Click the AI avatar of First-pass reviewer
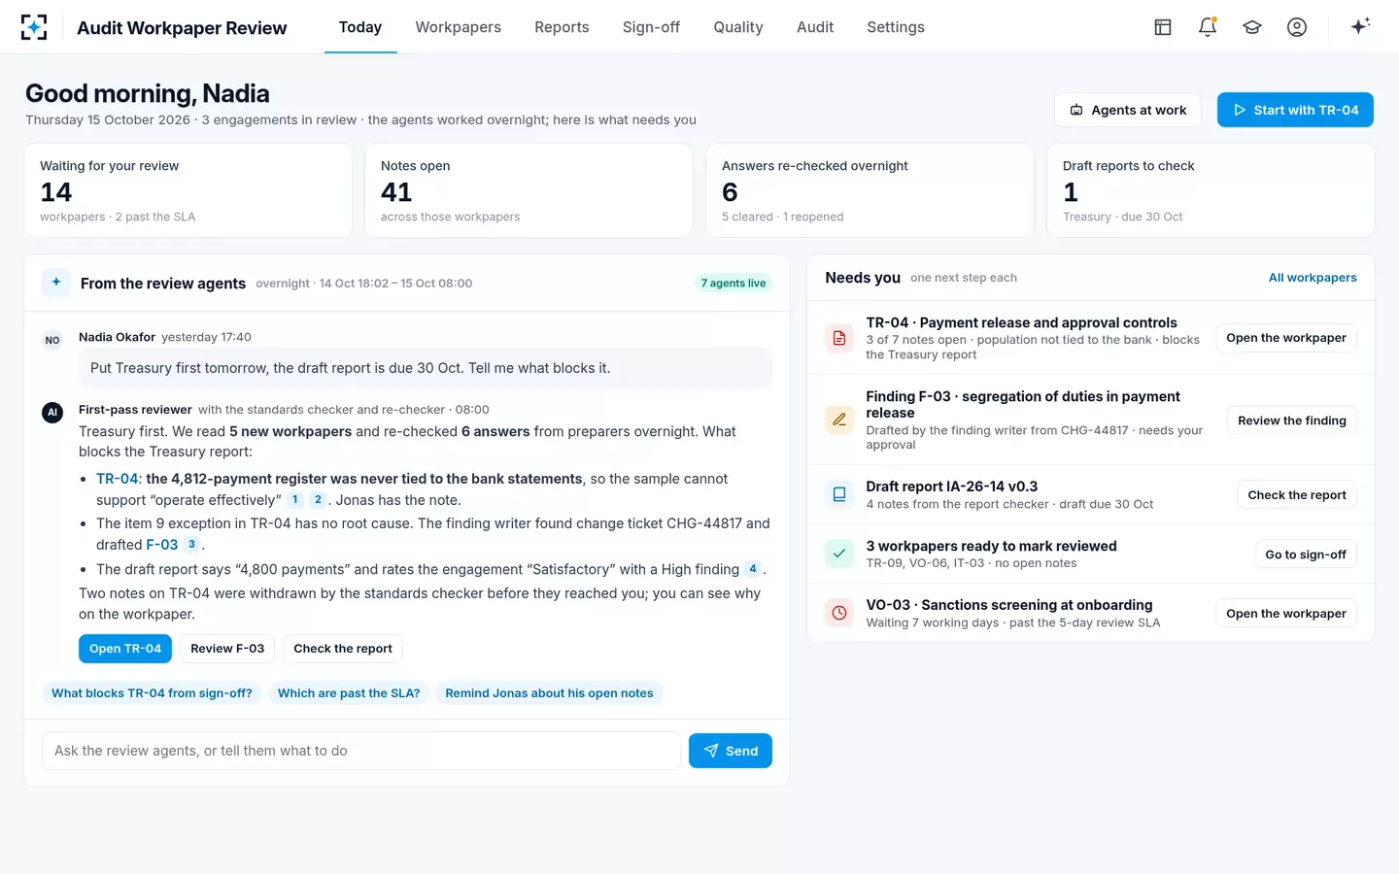Screen dimensions: 1399x874 click(x=52, y=413)
